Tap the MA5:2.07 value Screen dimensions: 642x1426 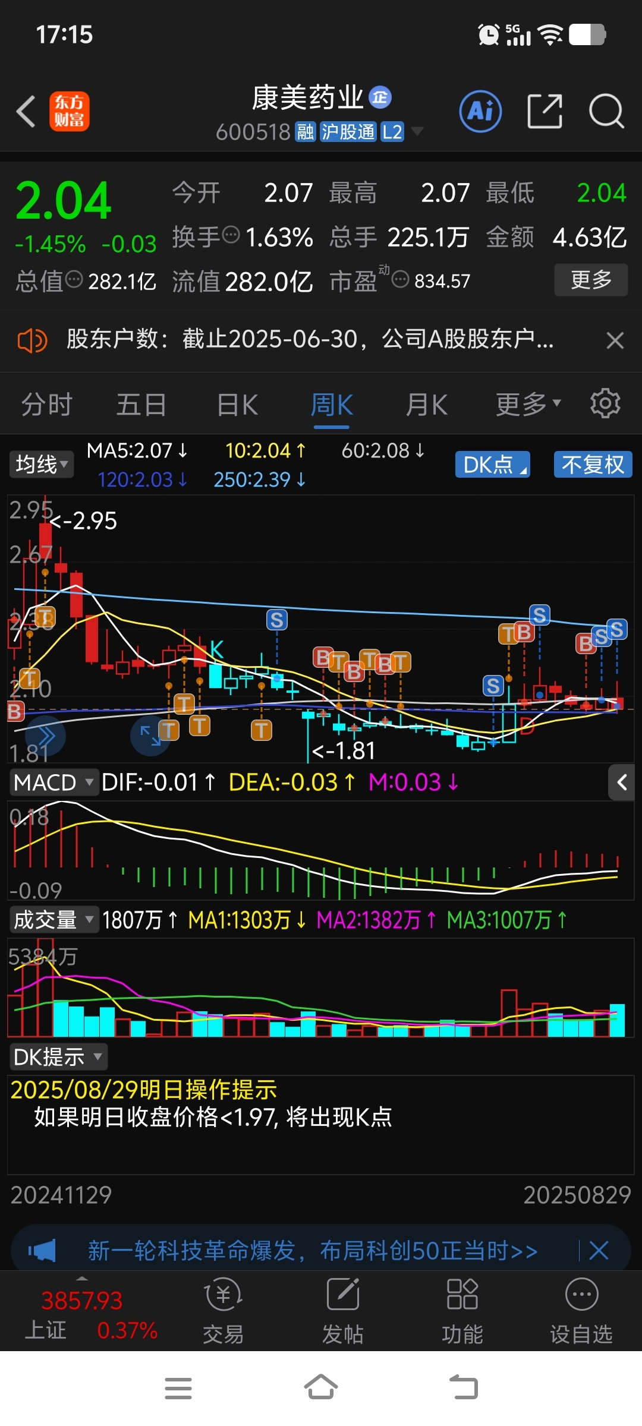(x=137, y=451)
